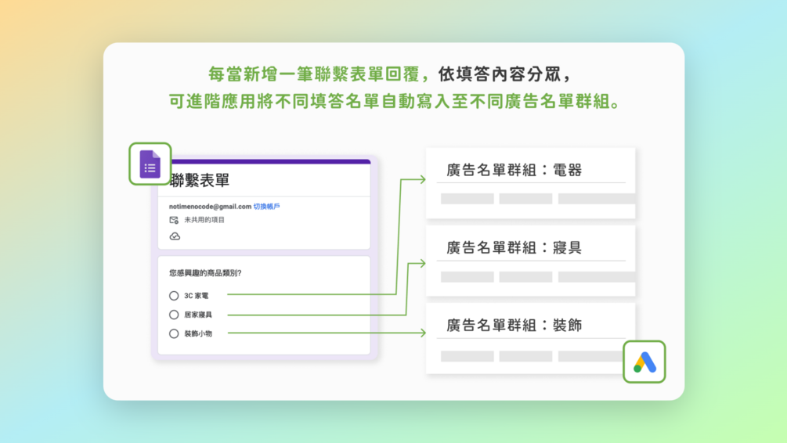Click the 切換帳戶 switch account link
787x443 pixels.
click(266, 206)
